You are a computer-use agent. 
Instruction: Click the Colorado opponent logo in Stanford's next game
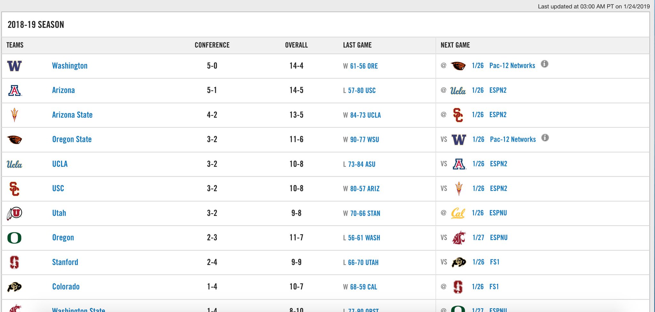pos(459,262)
